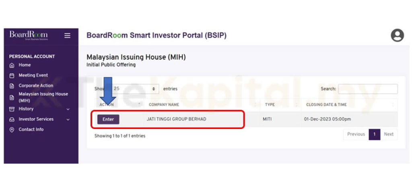Open the hamburger menu in sidebar header
Viewport: 412px width, 189px height.
(x=67, y=35)
